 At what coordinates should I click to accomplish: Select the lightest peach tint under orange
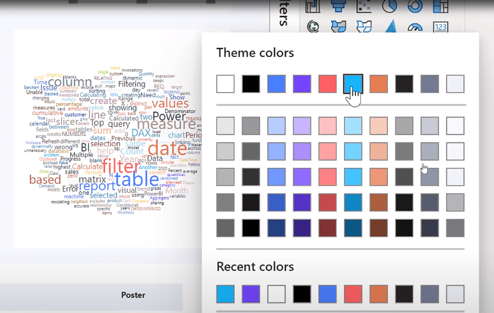click(379, 126)
